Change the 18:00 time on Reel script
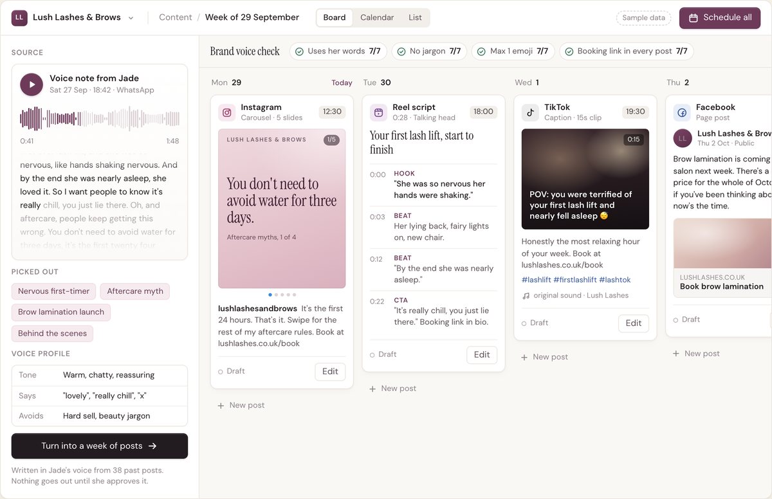This screenshot has height=499, width=772. 484,112
